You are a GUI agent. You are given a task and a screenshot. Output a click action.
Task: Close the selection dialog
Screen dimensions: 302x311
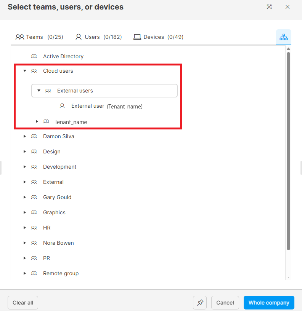[x=288, y=7]
